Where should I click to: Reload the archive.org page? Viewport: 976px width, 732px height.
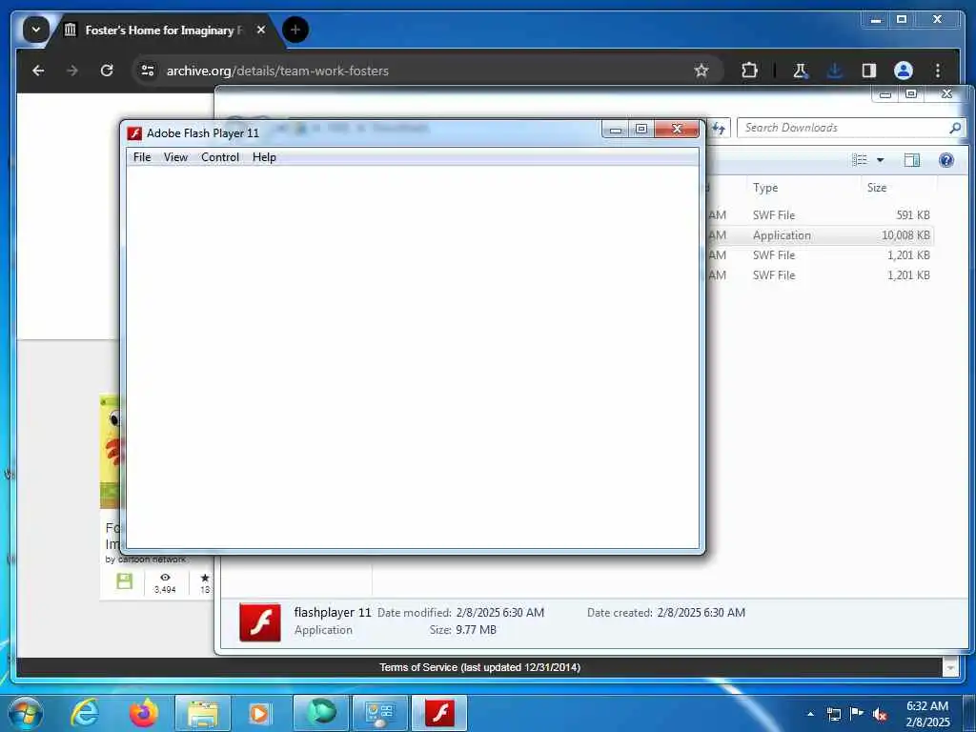(107, 71)
